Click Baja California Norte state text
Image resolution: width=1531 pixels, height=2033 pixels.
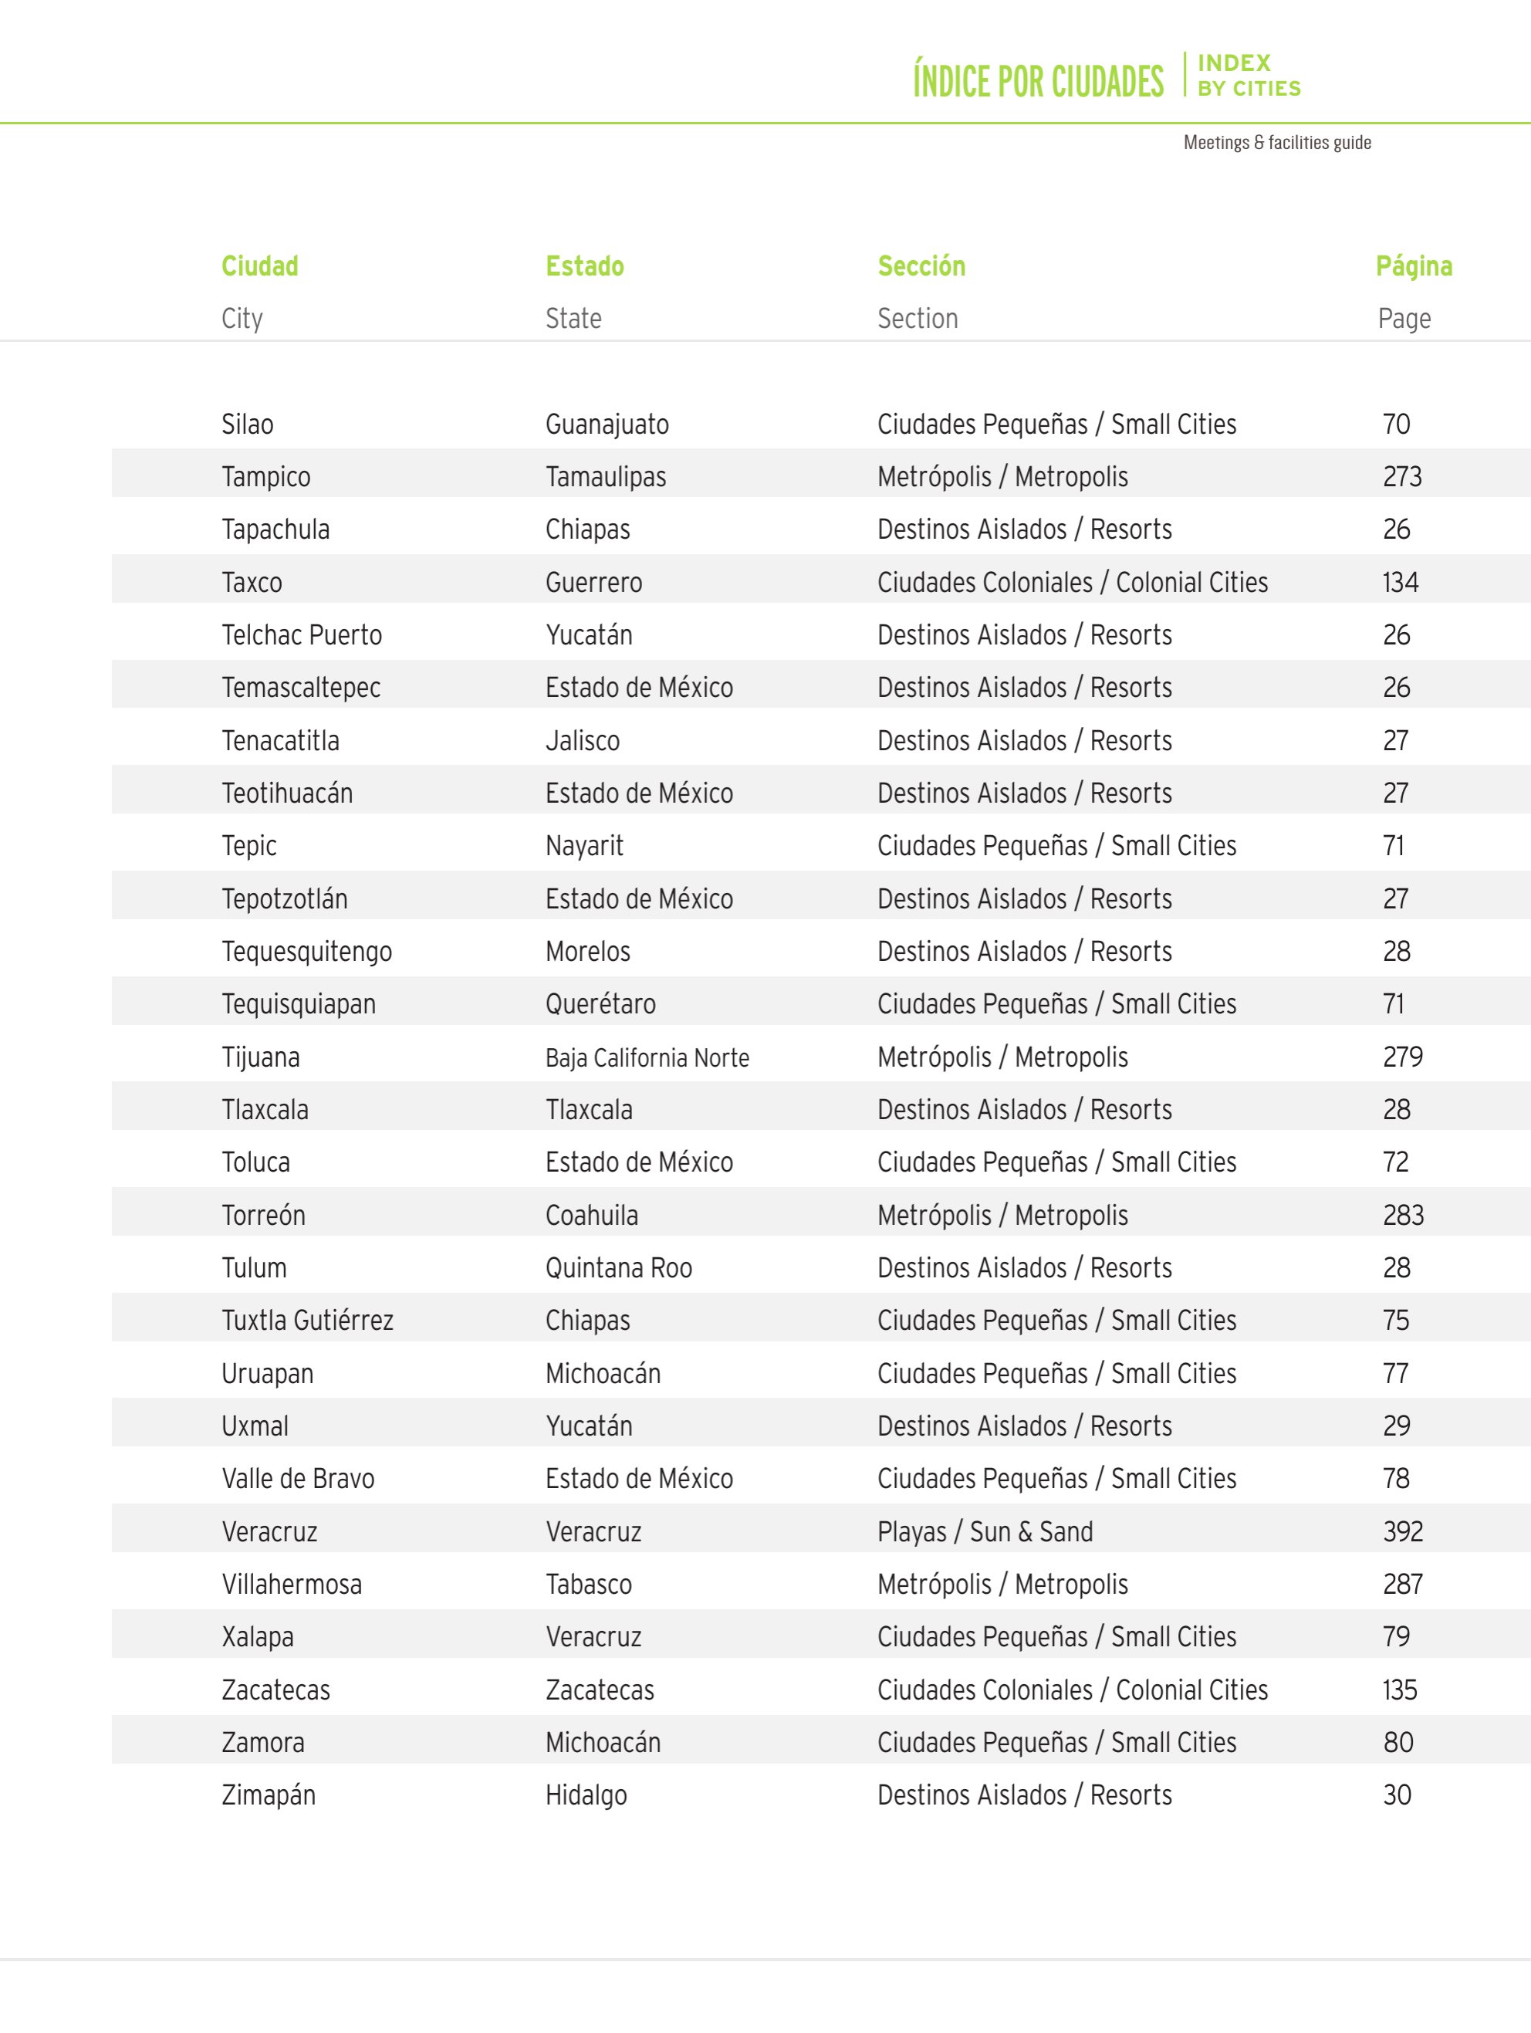coord(647,1058)
